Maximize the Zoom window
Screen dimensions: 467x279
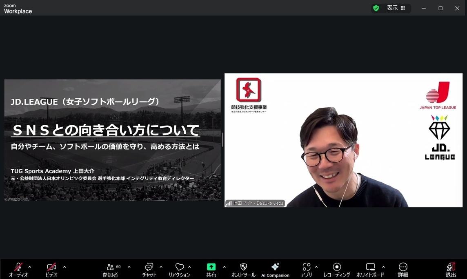440,8
